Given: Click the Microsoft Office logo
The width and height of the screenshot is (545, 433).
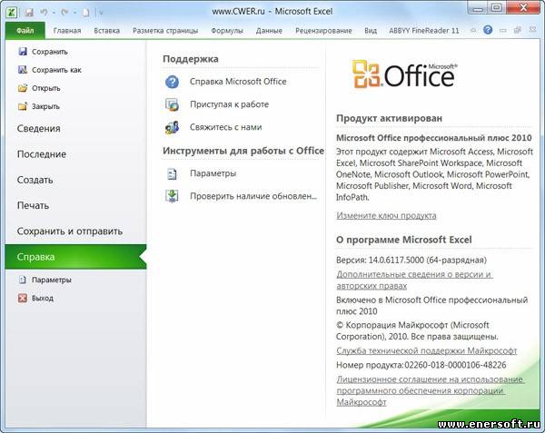Looking at the screenshot, I should (404, 74).
